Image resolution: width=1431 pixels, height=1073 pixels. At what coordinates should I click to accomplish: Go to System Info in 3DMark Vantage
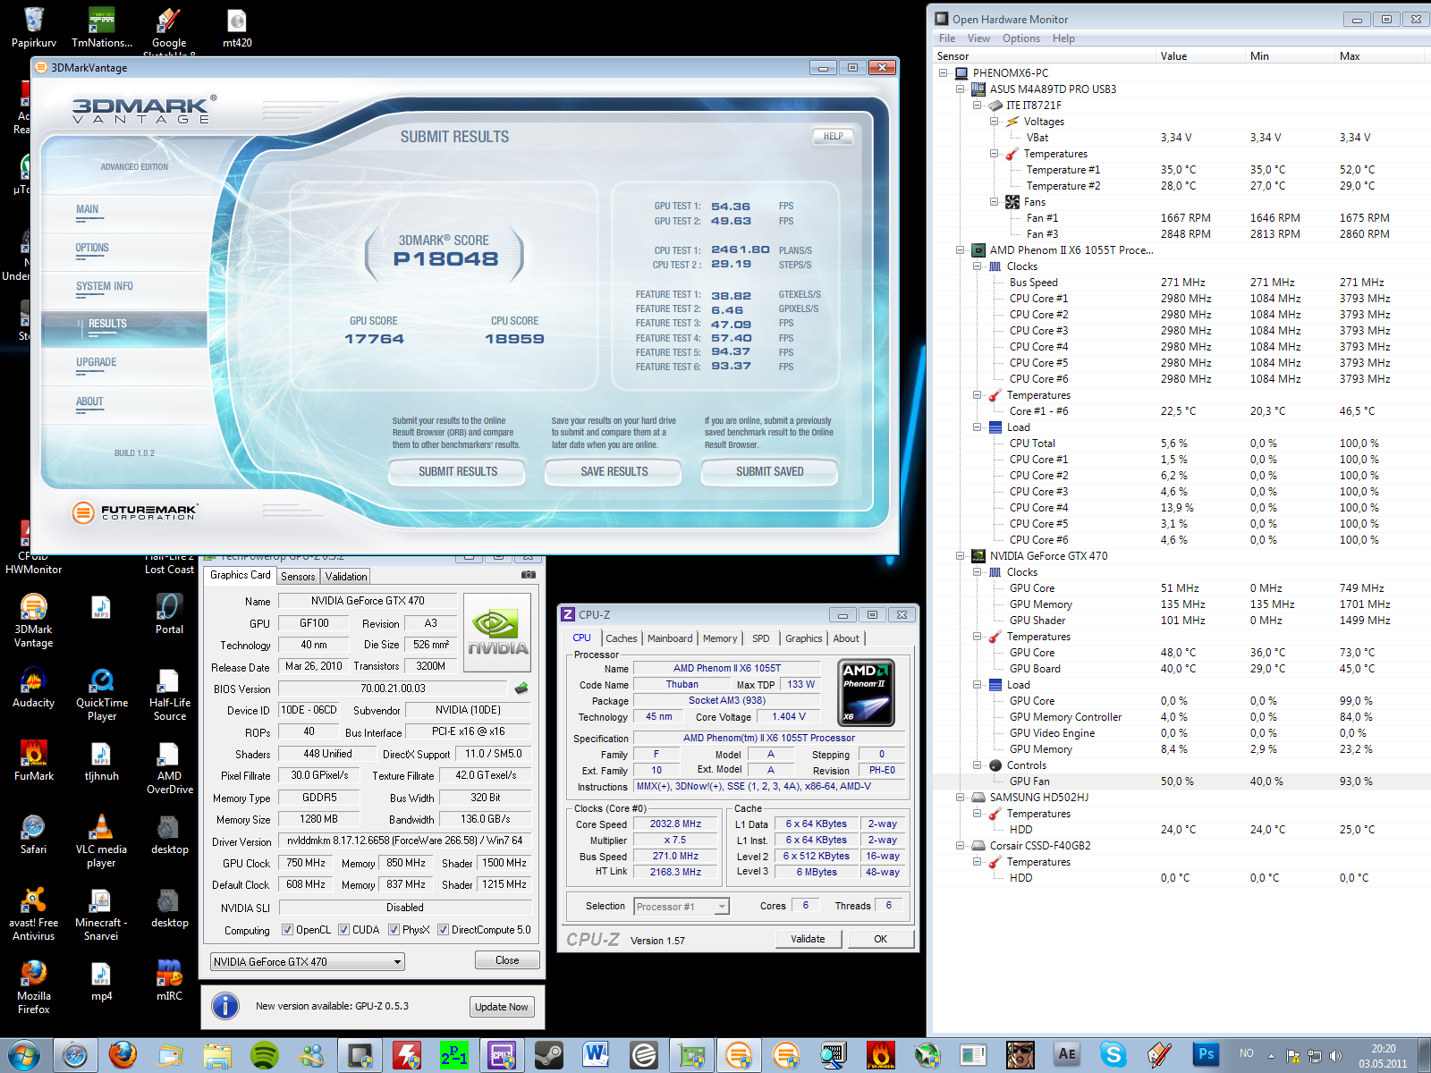[105, 286]
